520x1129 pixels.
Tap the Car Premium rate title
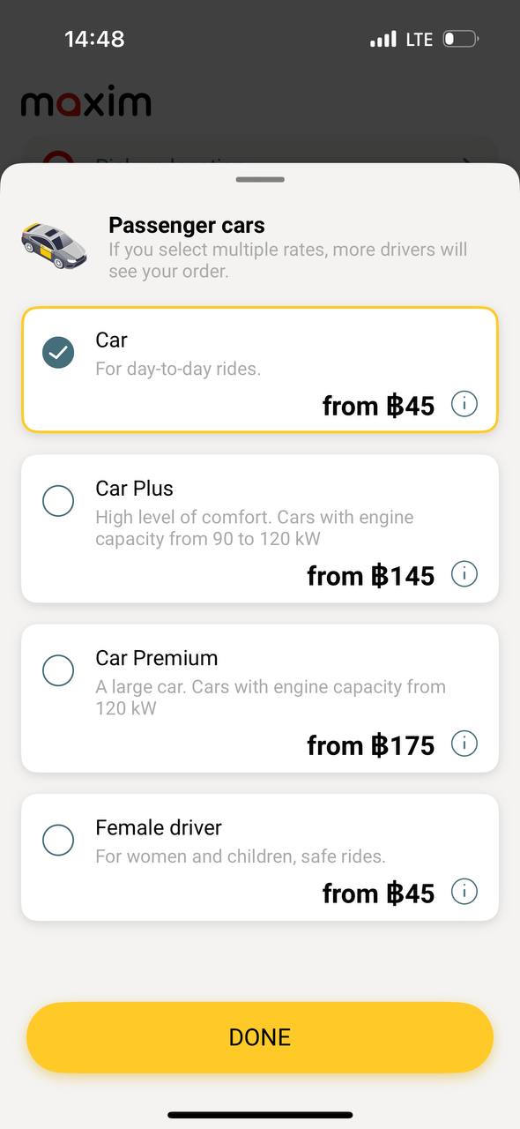coord(157,658)
